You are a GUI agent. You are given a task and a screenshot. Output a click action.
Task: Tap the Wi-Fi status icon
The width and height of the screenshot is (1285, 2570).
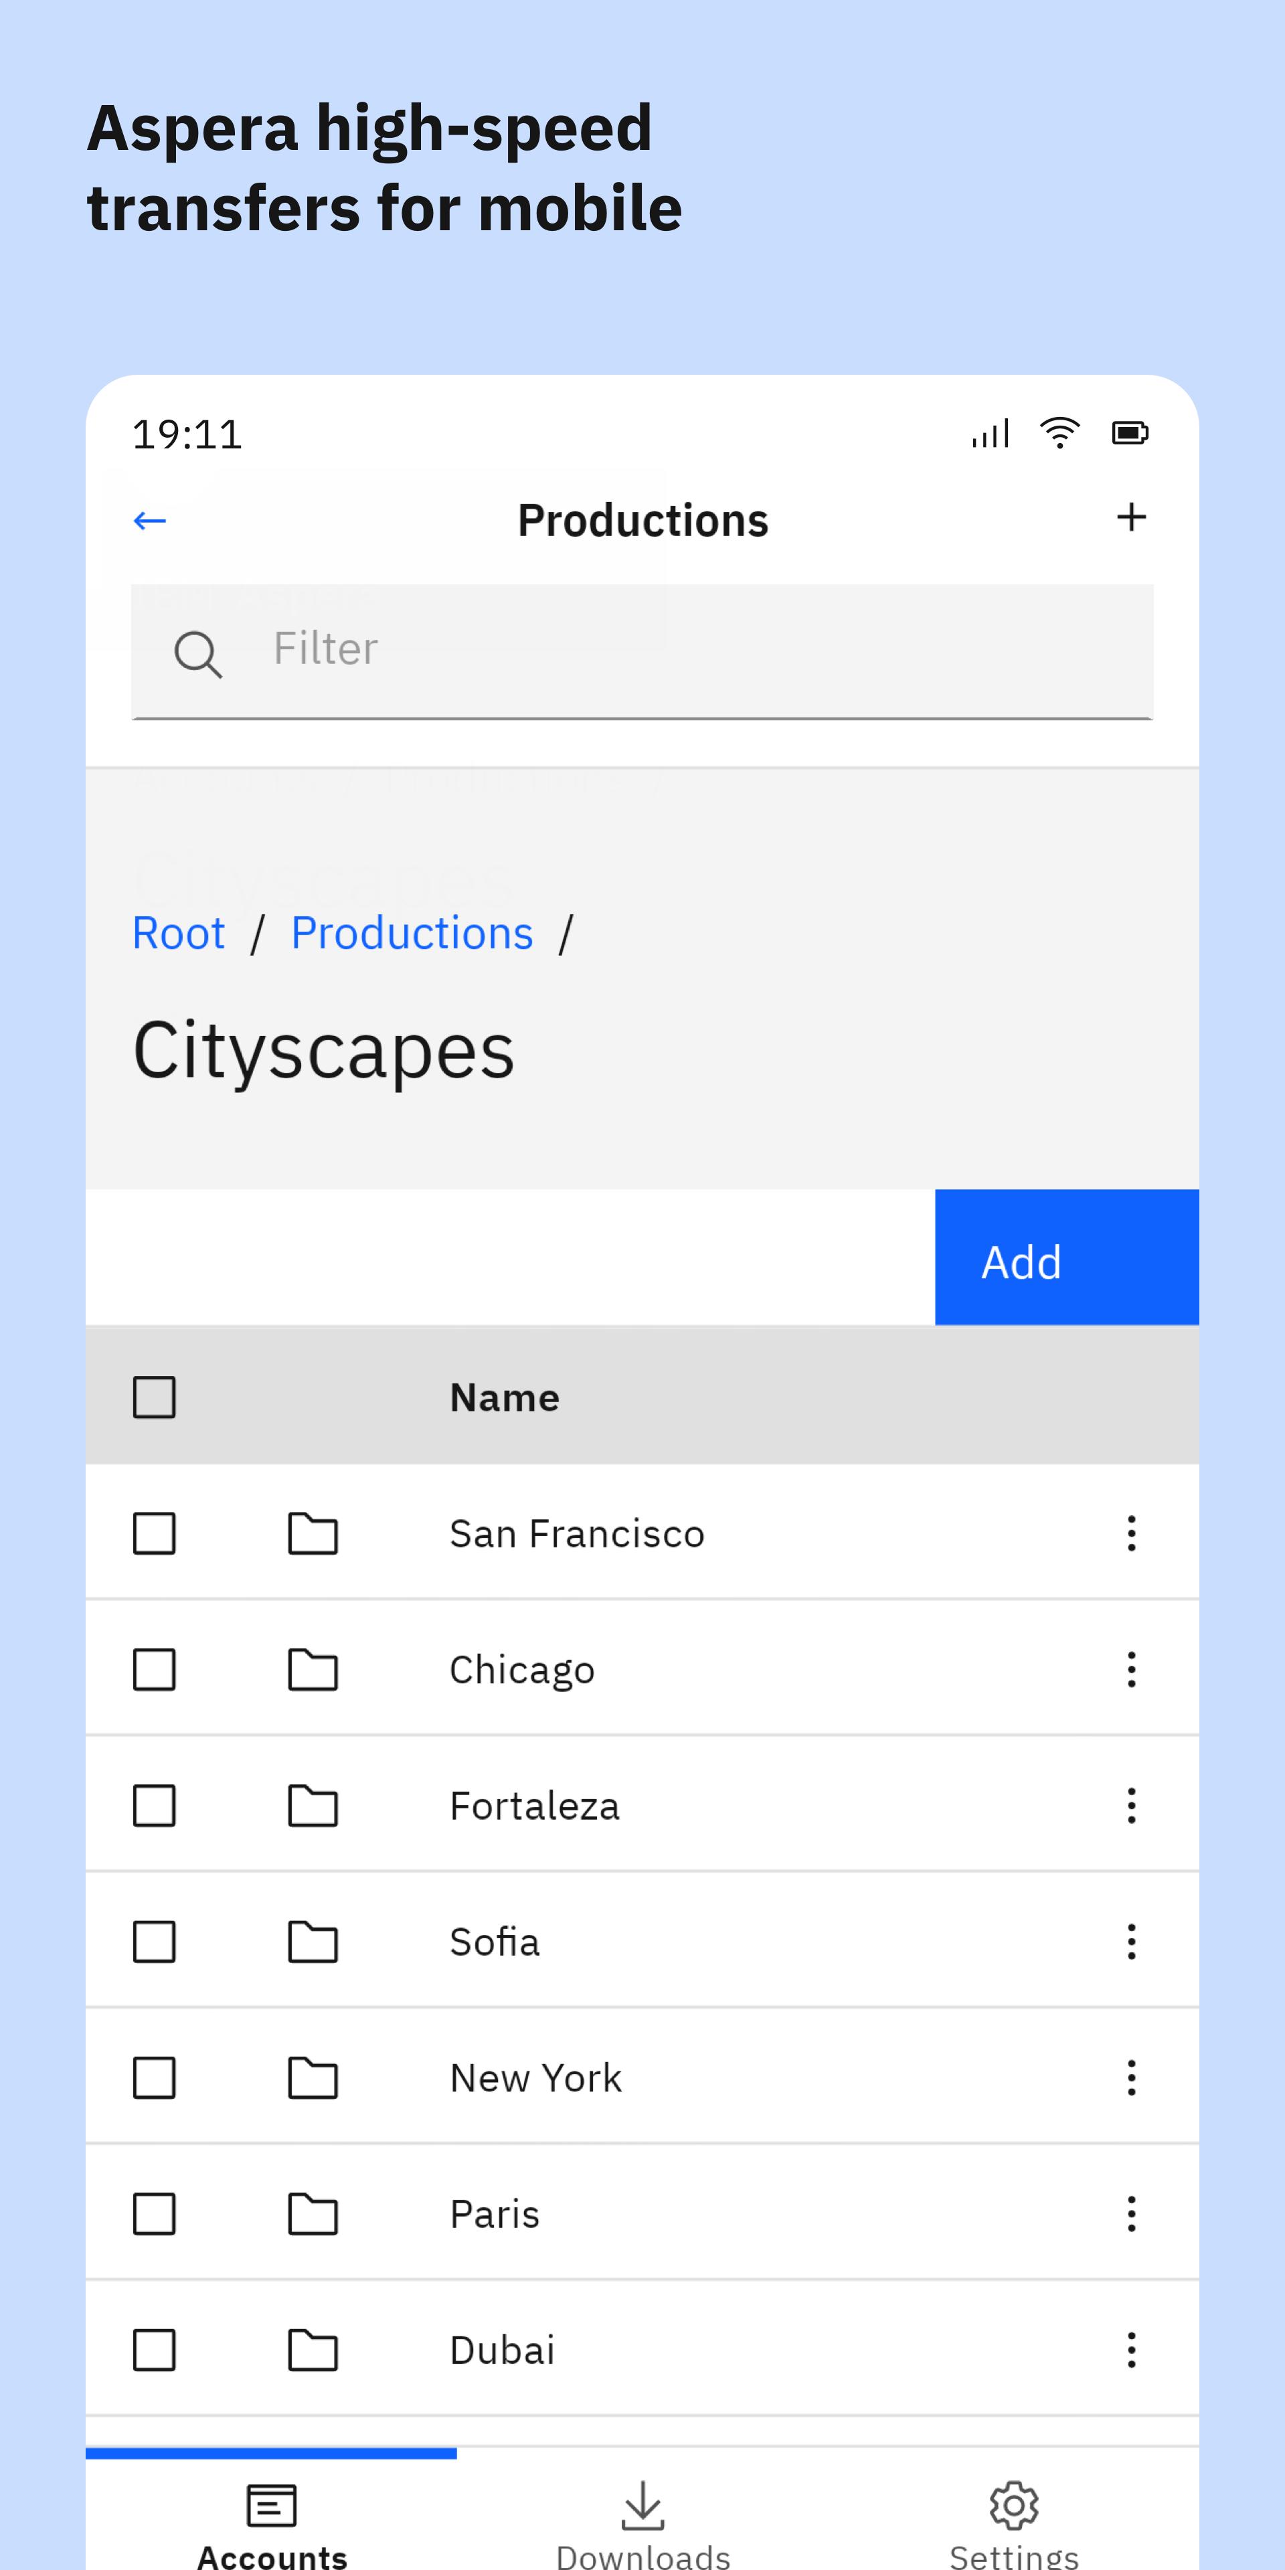point(1059,433)
